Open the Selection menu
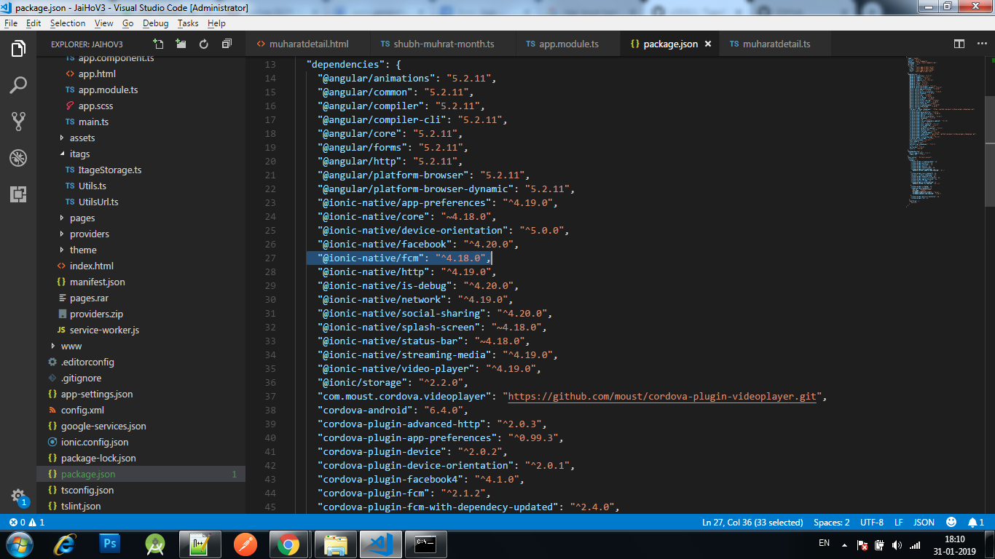 [x=68, y=23]
